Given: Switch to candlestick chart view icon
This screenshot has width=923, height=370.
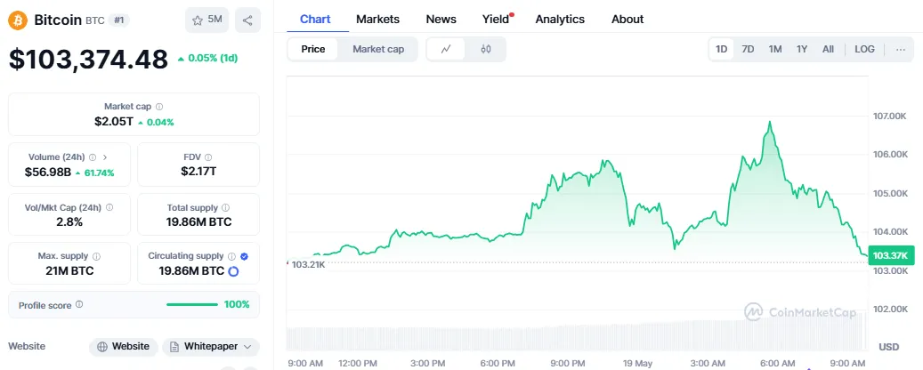Looking at the screenshot, I should tap(486, 50).
